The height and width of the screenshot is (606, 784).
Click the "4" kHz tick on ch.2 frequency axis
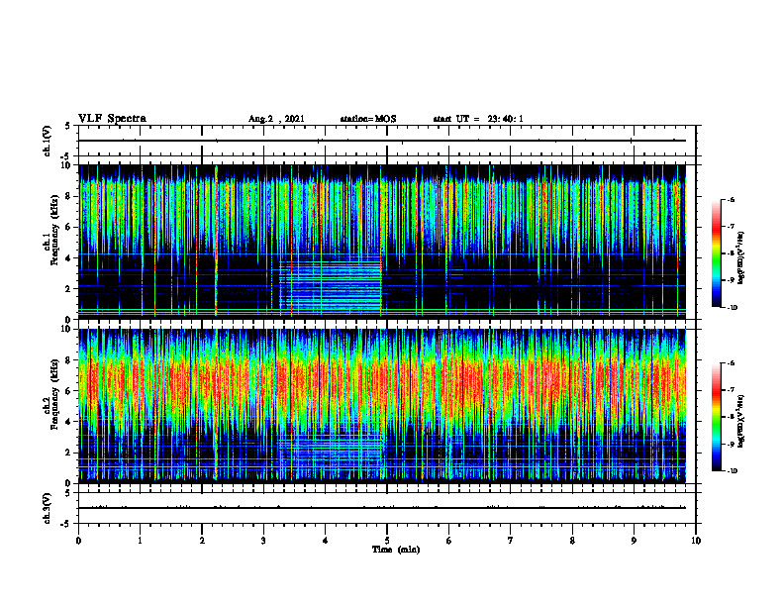pyautogui.click(x=67, y=422)
